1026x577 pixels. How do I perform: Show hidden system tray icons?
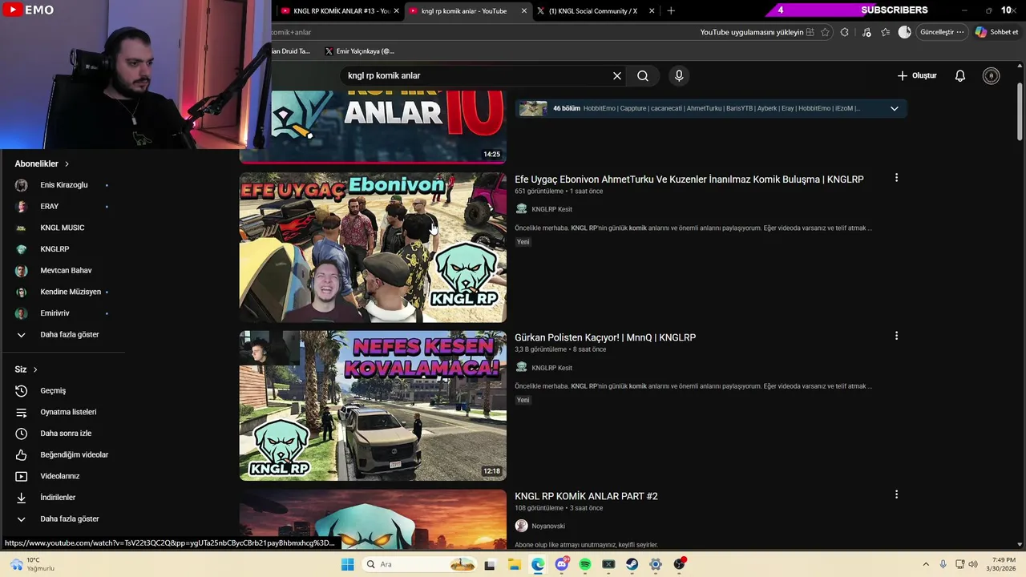point(926,564)
